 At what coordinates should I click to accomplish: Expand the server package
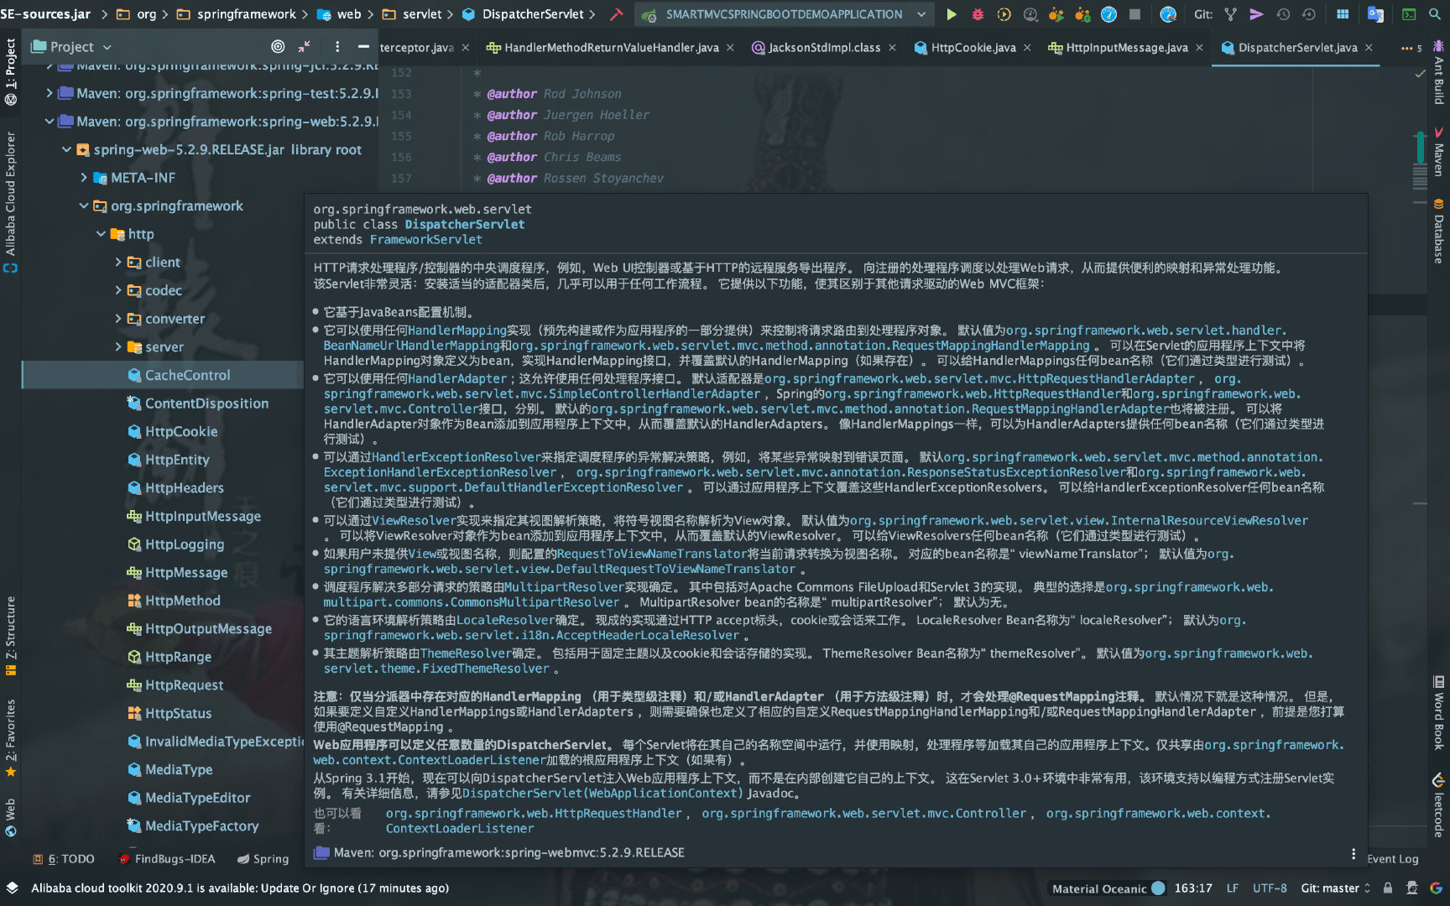pyautogui.click(x=118, y=347)
